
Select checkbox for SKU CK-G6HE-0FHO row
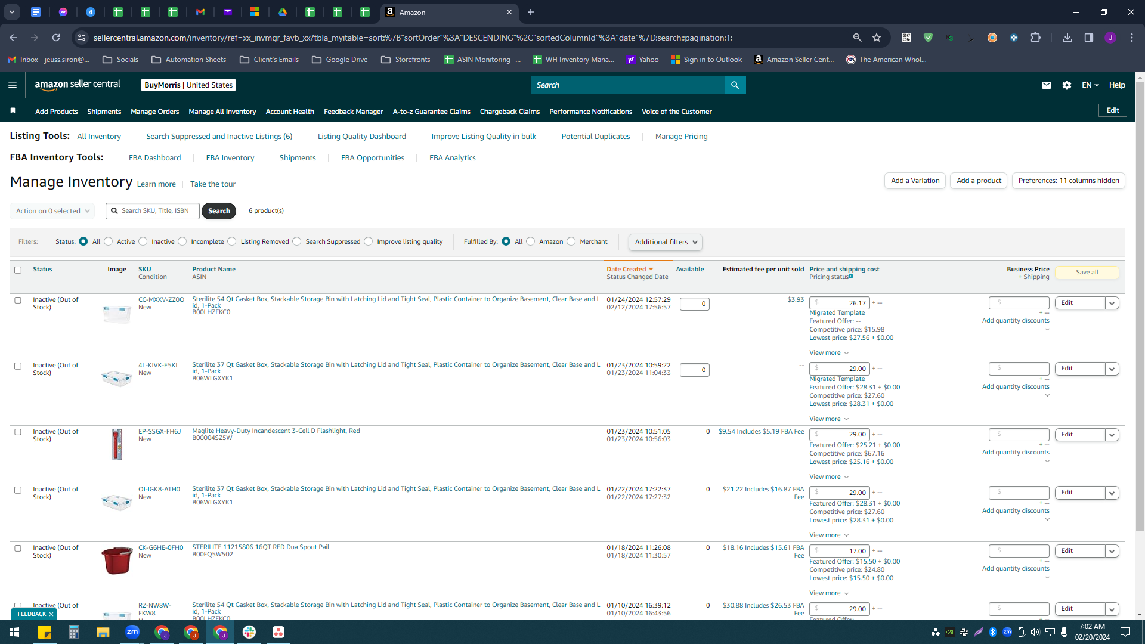[x=18, y=549]
